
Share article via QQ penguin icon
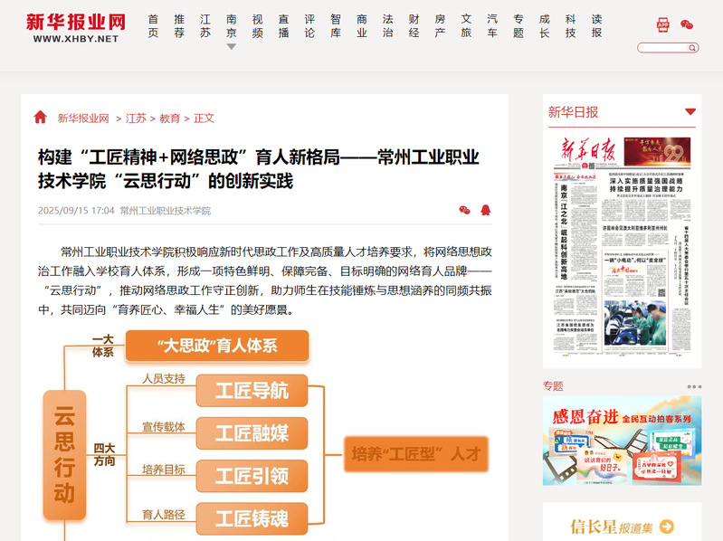(486, 210)
